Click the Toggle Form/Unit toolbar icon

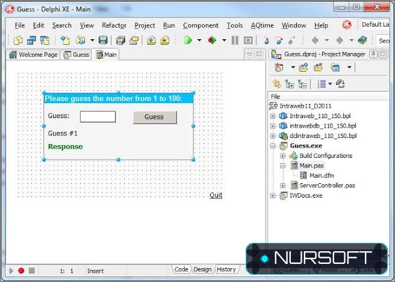45,40
